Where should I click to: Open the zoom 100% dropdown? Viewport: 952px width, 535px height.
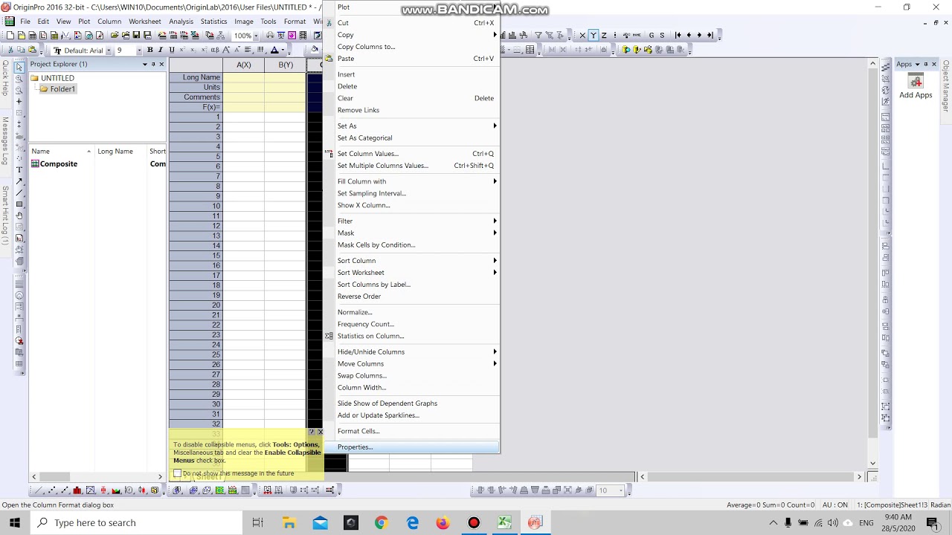pos(255,36)
